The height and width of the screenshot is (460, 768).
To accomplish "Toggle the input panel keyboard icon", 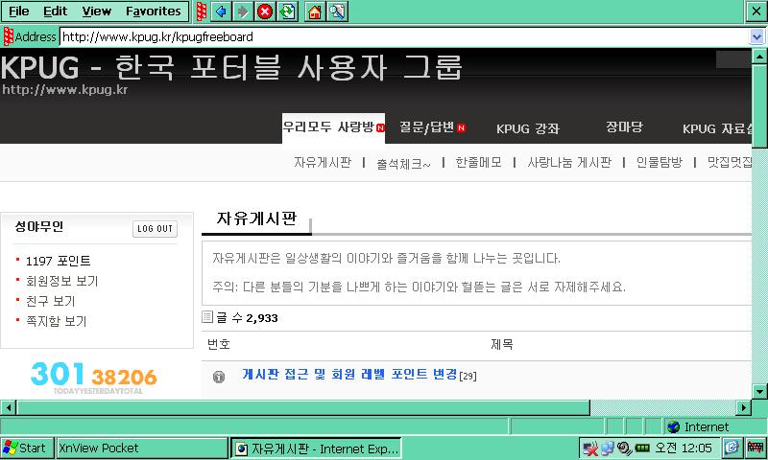I will coord(756,448).
